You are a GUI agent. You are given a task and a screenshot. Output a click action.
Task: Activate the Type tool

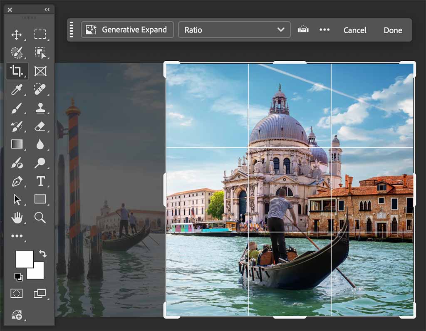(x=40, y=180)
